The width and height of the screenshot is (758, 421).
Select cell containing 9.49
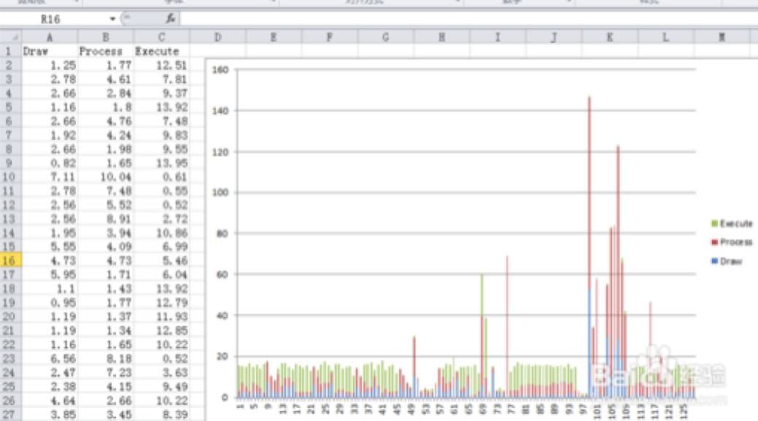(161, 387)
